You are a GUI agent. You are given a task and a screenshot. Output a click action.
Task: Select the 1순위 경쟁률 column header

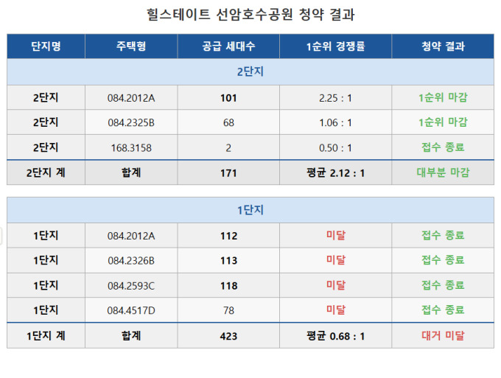click(335, 46)
